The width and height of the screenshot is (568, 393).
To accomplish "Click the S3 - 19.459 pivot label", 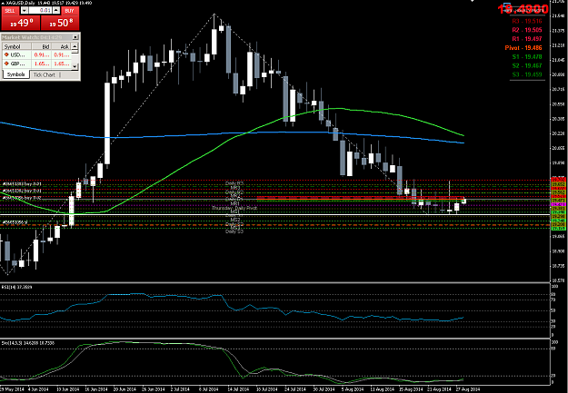I will coord(527,74).
